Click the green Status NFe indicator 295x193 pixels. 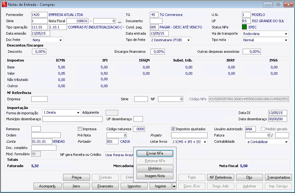pos(245,27)
